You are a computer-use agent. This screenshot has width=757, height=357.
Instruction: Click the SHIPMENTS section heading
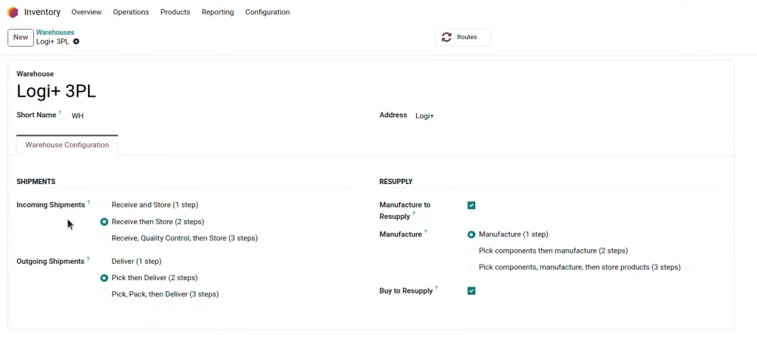[36, 182]
